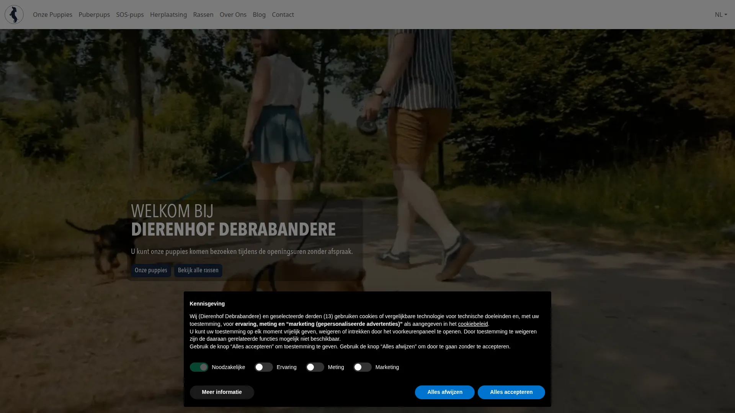Reject cookies with Alles afwijzen
The height and width of the screenshot is (413, 735).
point(445,392)
